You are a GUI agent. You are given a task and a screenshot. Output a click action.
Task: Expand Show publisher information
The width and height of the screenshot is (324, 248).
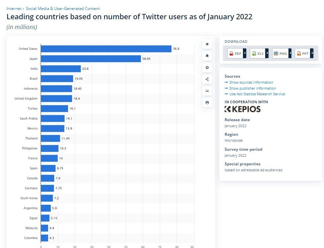click(253, 88)
